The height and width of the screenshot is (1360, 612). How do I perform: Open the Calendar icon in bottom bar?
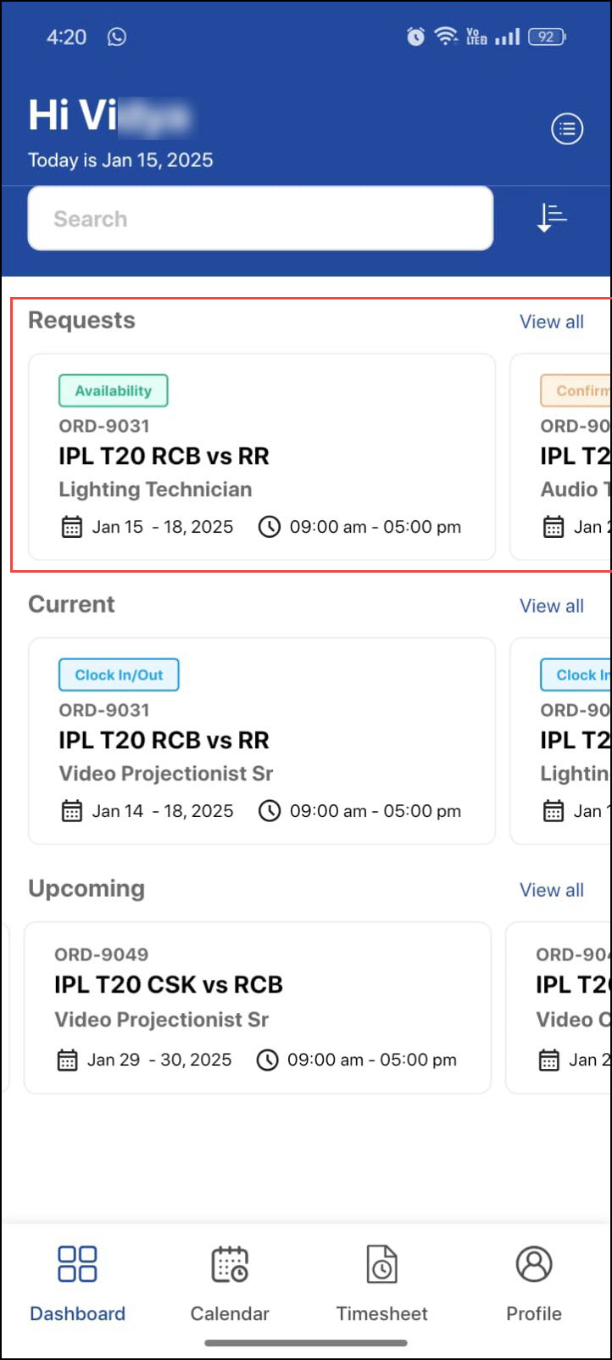pyautogui.click(x=229, y=1263)
